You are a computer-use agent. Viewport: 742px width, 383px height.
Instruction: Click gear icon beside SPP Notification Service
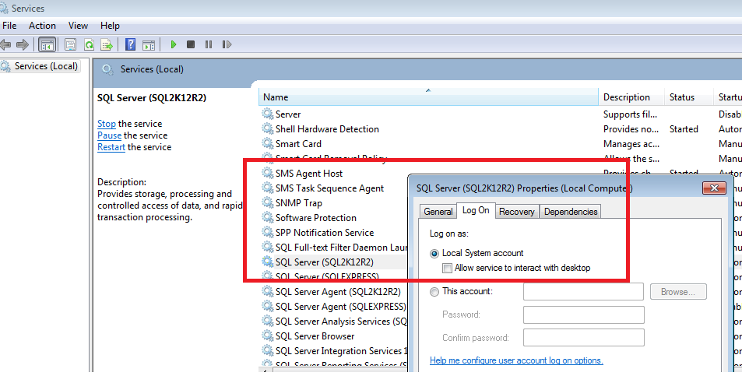pyautogui.click(x=268, y=233)
